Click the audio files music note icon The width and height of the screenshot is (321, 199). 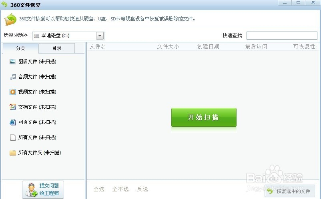point(13,77)
